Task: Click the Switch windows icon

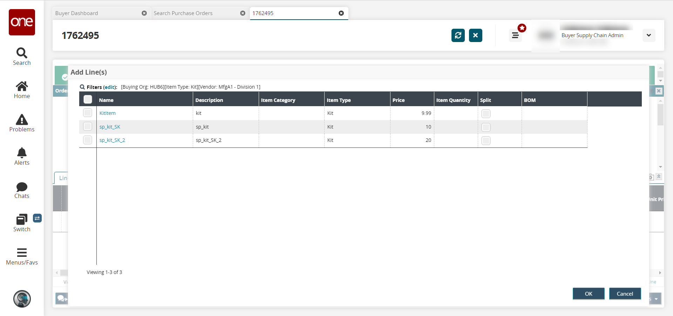Action: coord(22,220)
